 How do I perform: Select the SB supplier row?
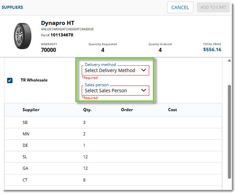coord(113,122)
